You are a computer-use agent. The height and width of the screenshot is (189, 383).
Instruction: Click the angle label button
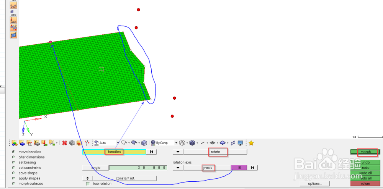95,168
